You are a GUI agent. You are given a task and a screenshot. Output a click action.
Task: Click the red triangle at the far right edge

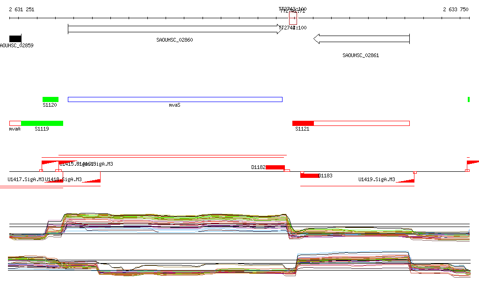pos(473,162)
